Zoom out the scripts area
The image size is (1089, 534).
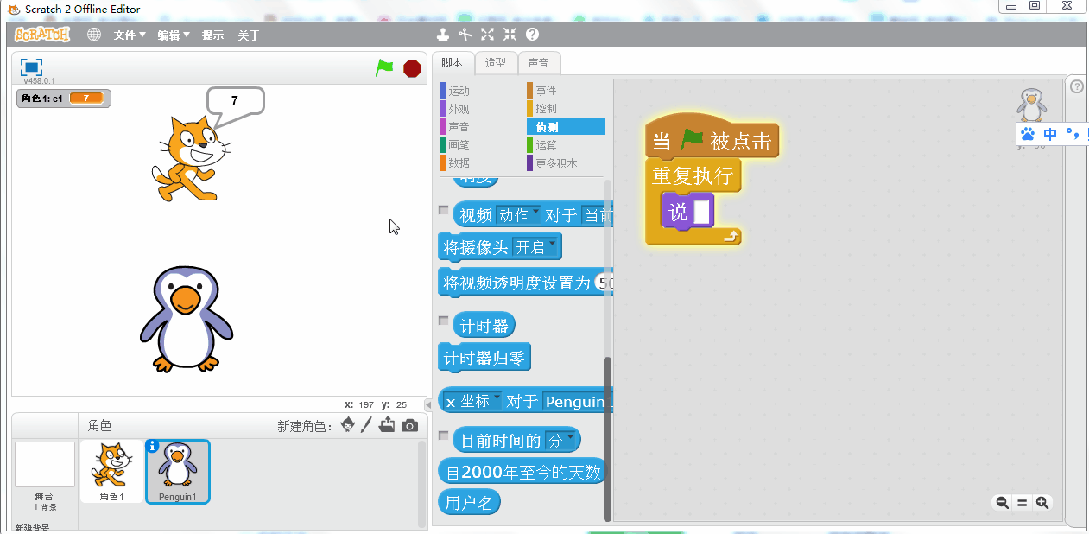click(1002, 503)
